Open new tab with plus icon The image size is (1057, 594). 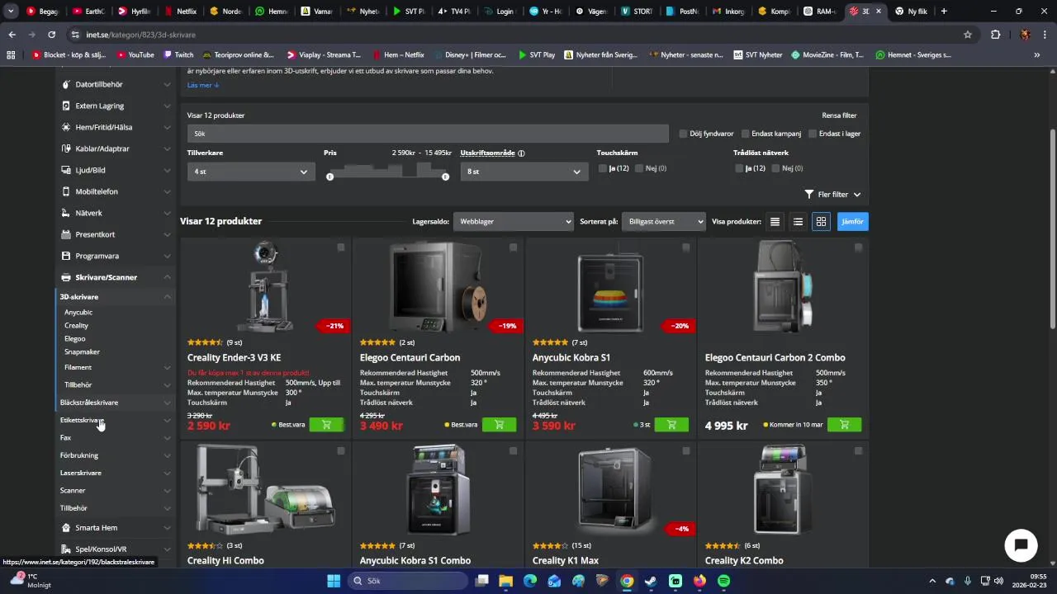(x=944, y=12)
